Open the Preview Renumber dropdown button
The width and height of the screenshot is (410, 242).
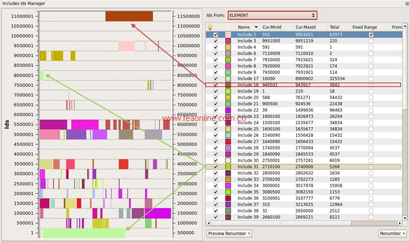[x=230, y=233]
